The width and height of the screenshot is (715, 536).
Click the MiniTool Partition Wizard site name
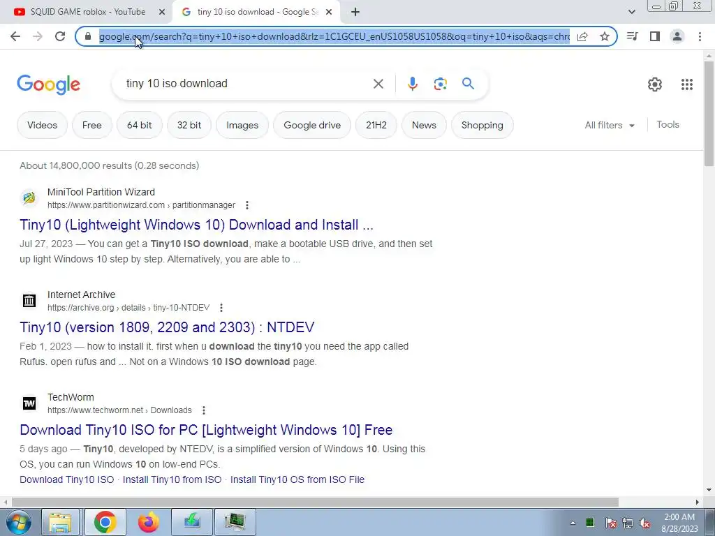click(101, 192)
